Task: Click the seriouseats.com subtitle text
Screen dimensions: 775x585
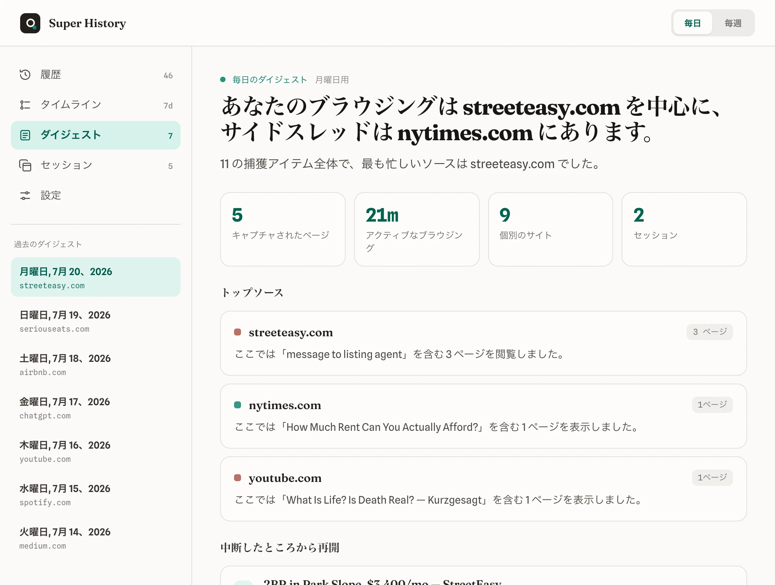Action: pos(54,329)
